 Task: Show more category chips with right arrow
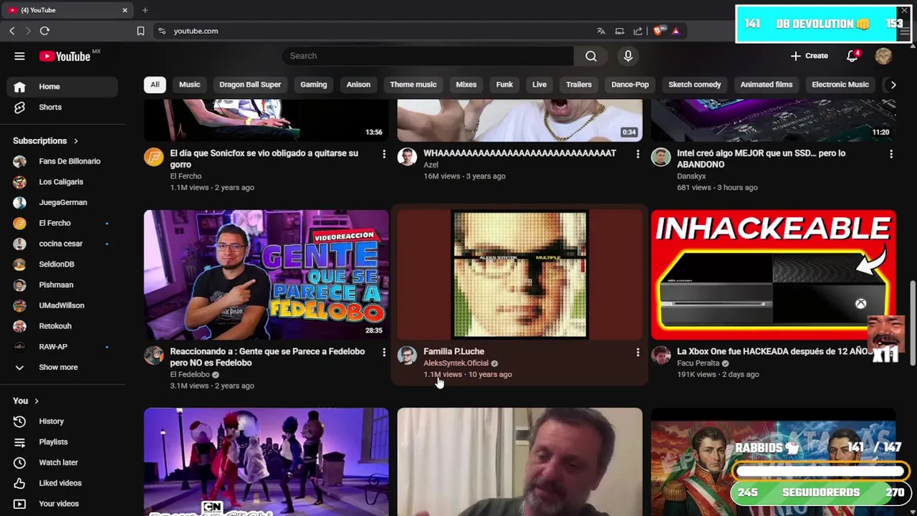click(893, 85)
